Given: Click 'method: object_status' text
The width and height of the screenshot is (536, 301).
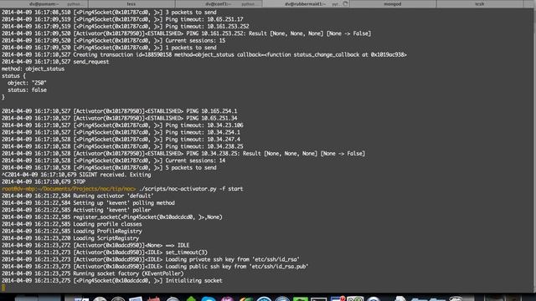Looking at the screenshot, I should (33, 69).
